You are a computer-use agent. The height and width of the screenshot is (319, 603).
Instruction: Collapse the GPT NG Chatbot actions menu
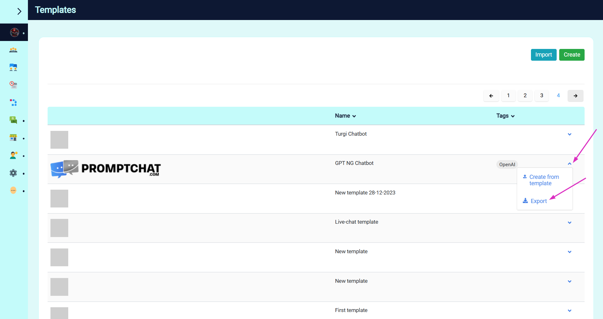tap(569, 164)
